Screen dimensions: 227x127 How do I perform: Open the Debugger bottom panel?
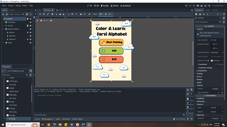(x=48, y=119)
